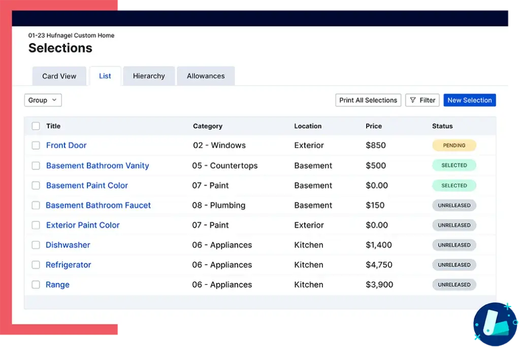Open the Range selection details
The image size is (520, 349).
click(x=57, y=285)
